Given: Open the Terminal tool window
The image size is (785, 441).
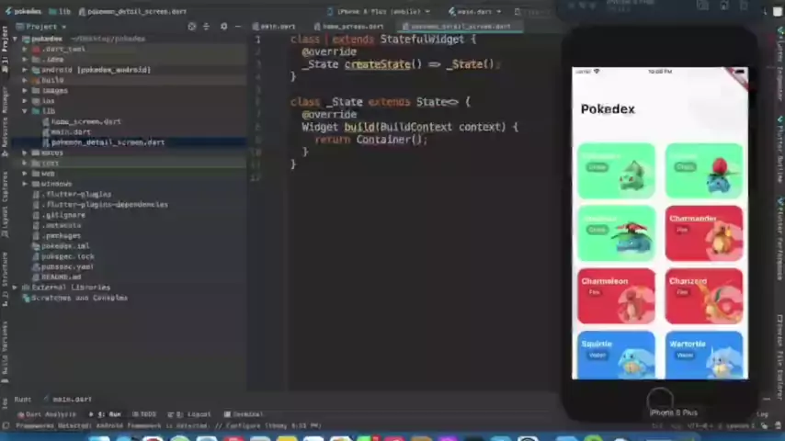Looking at the screenshot, I should pyautogui.click(x=244, y=414).
